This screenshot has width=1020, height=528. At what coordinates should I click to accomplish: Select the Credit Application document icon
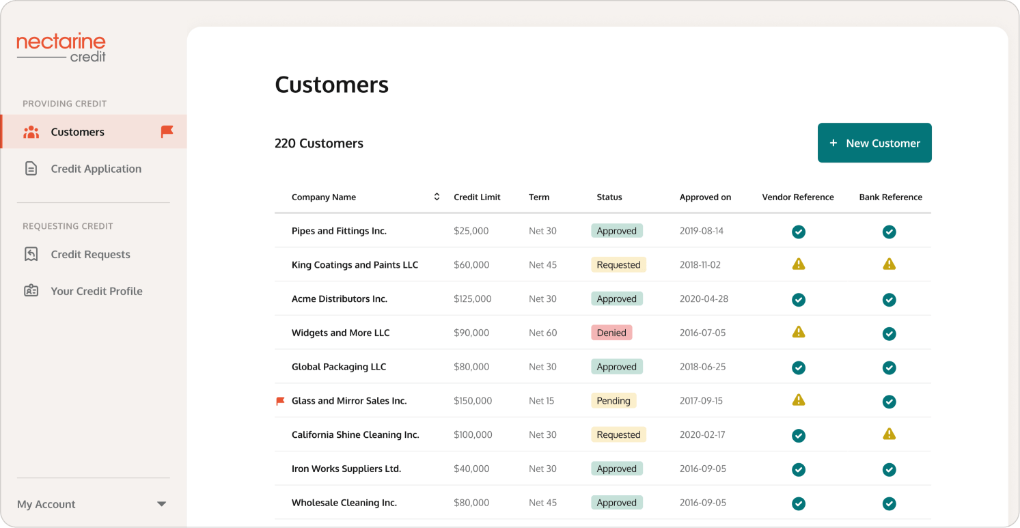pyautogui.click(x=31, y=168)
